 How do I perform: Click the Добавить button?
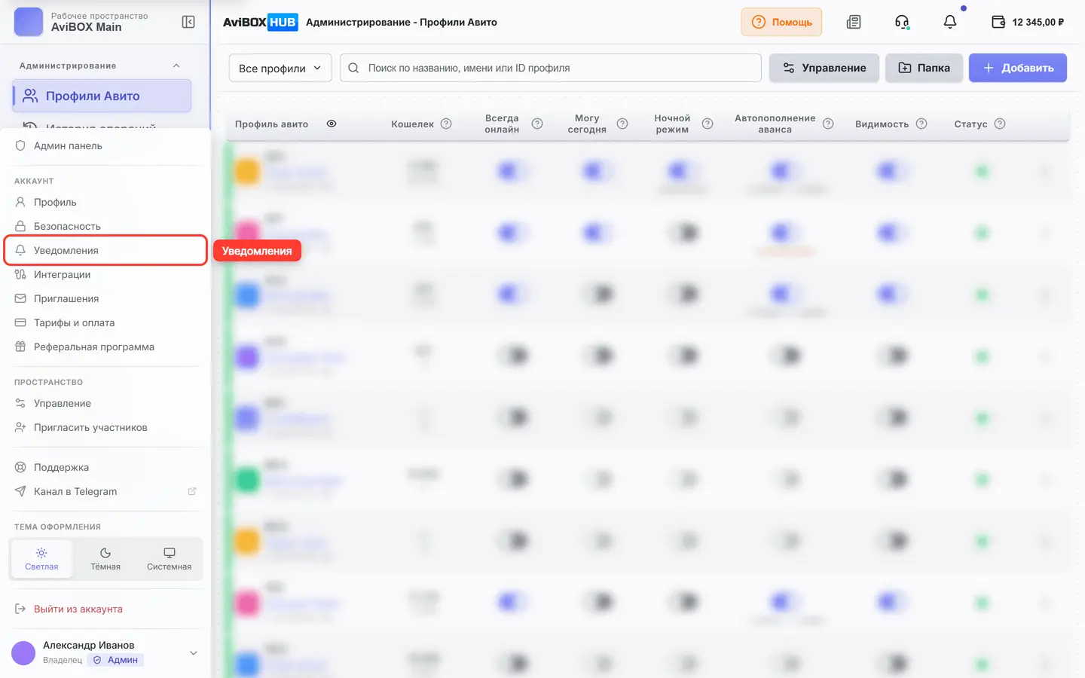pos(1018,68)
